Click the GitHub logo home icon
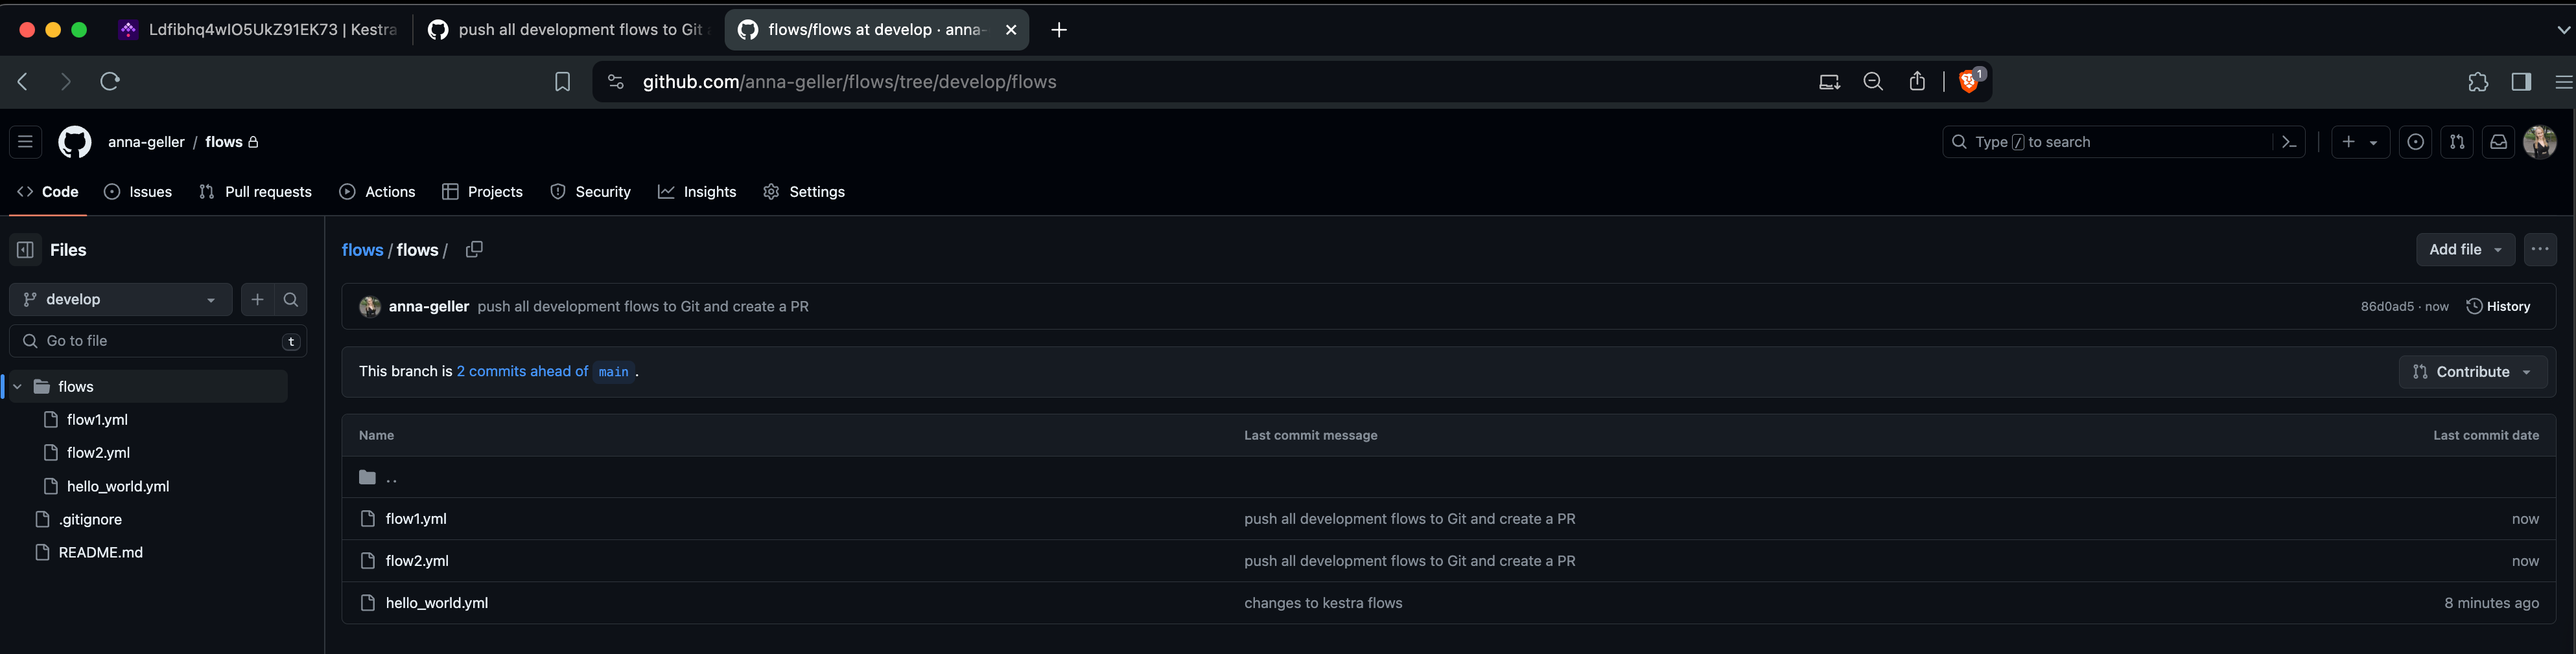Screen dimensions: 2576x654 75,142
